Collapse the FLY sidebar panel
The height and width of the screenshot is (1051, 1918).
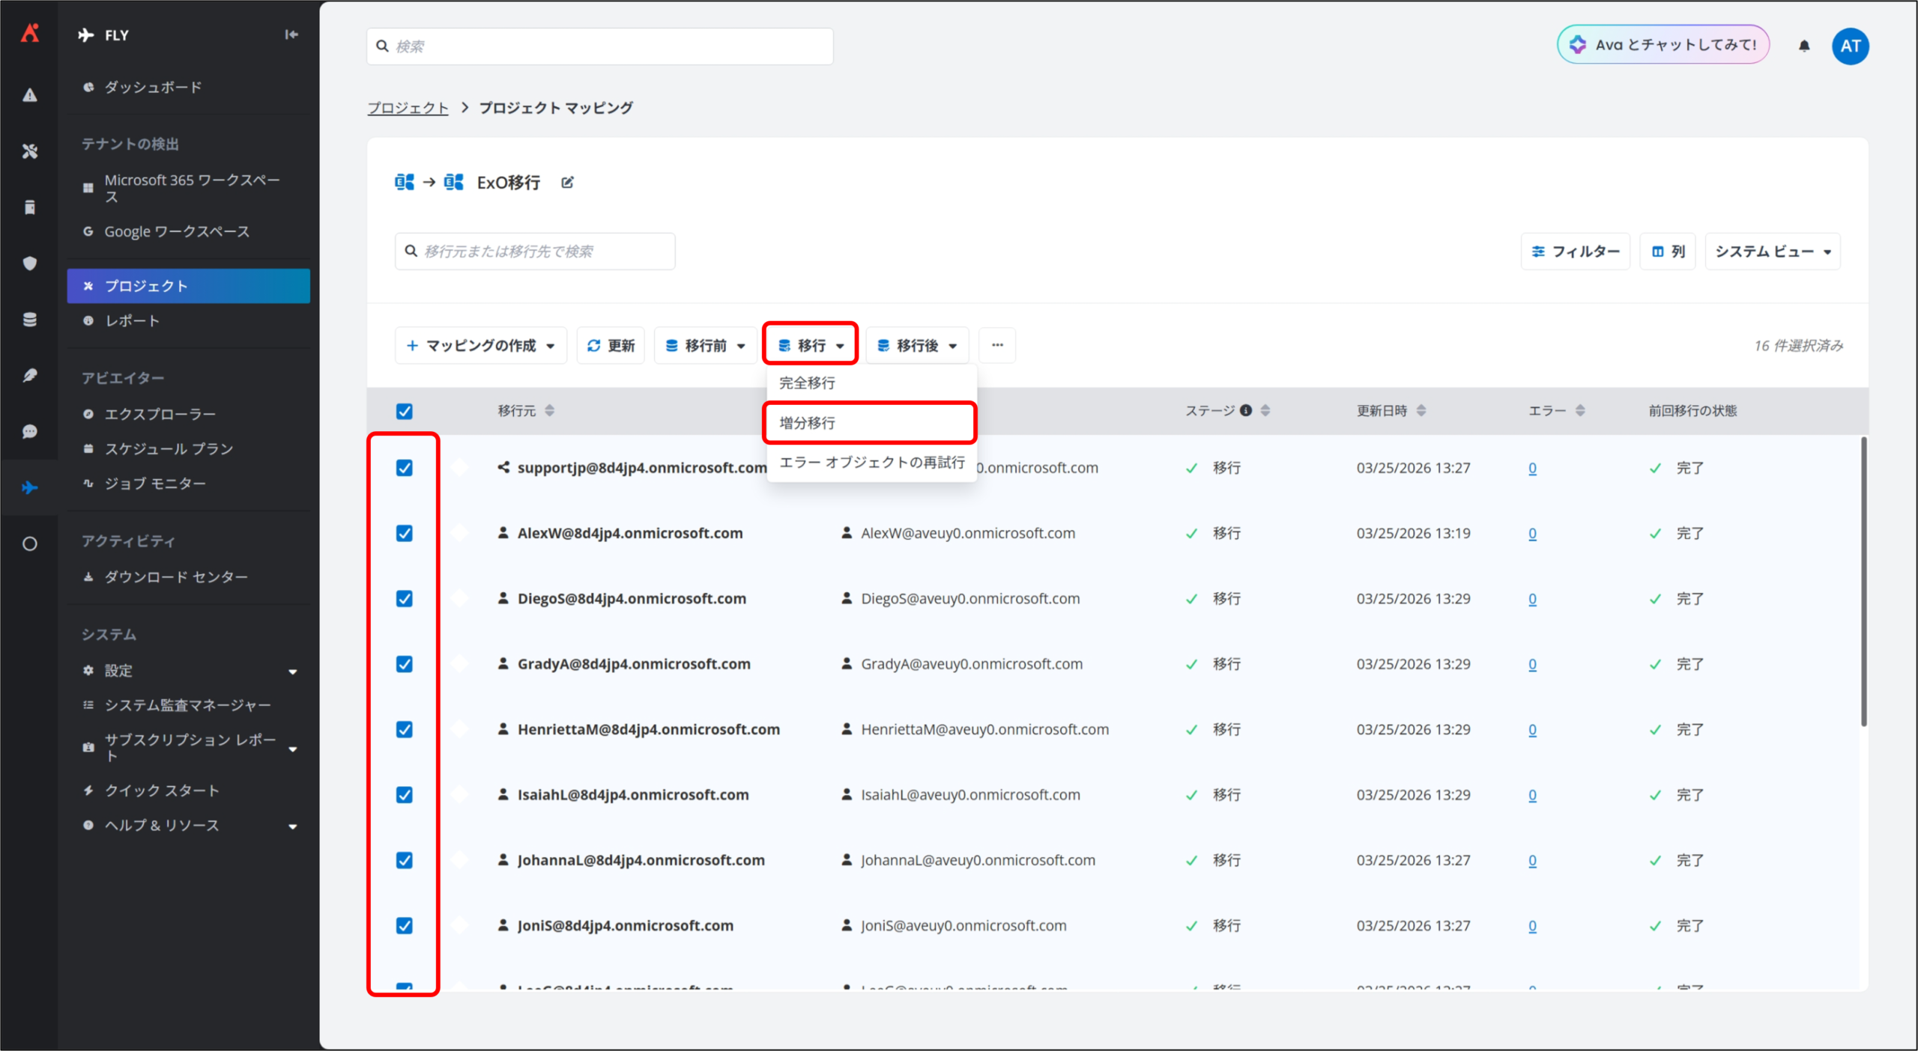pos(291,34)
